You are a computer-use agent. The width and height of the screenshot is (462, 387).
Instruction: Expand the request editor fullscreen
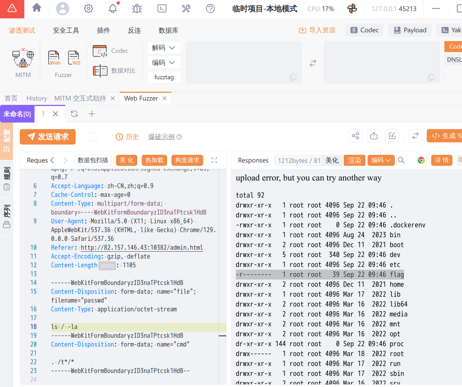(214, 160)
